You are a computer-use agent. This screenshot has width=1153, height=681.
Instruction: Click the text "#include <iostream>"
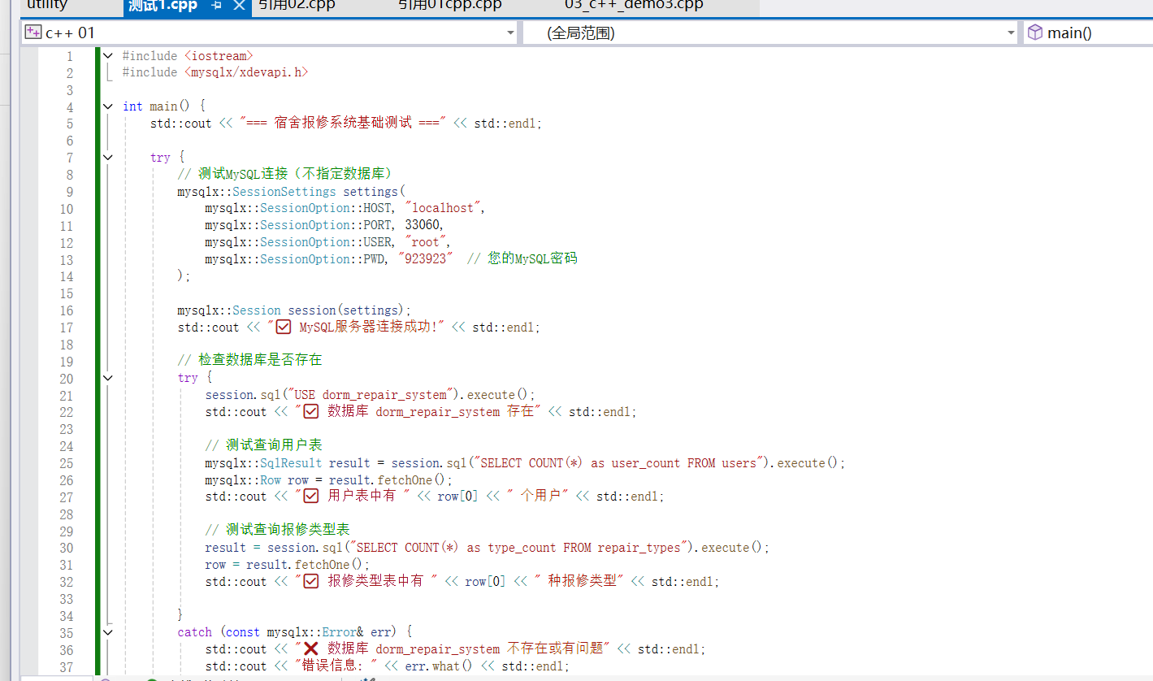[x=188, y=56]
